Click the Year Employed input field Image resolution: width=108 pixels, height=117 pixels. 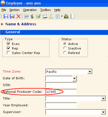[61, 105]
